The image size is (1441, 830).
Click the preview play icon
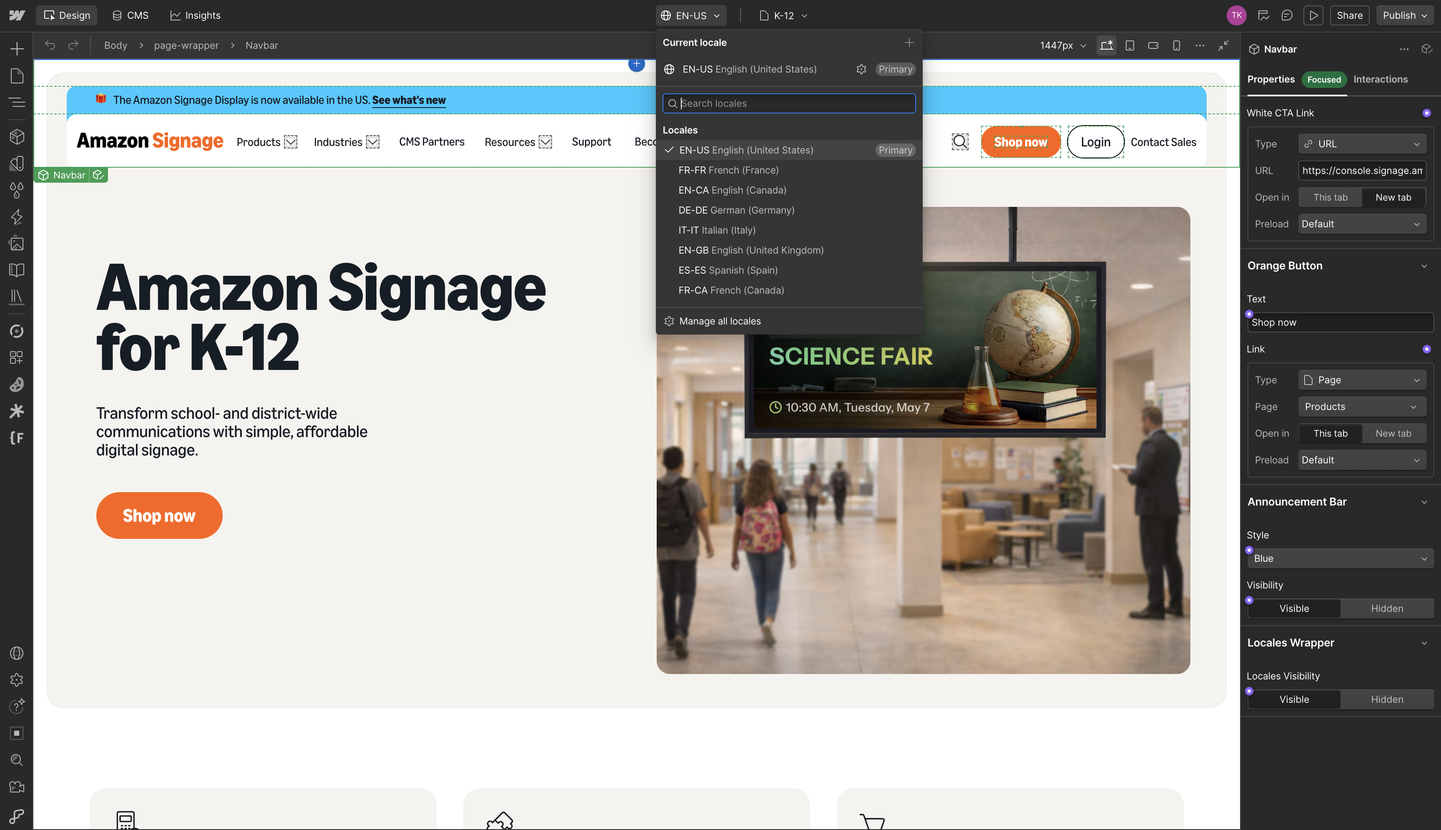[1313, 15]
